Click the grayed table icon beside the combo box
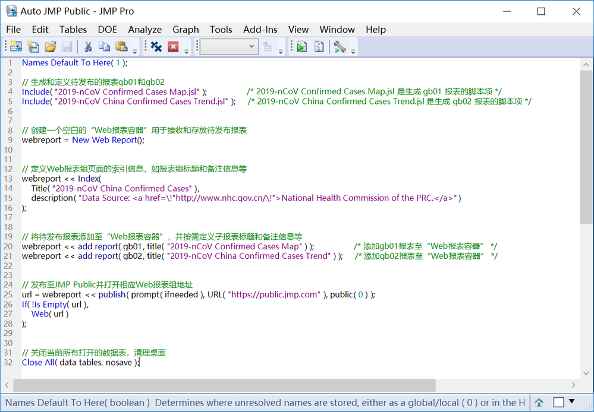This screenshot has width=594, height=412. click(267, 46)
